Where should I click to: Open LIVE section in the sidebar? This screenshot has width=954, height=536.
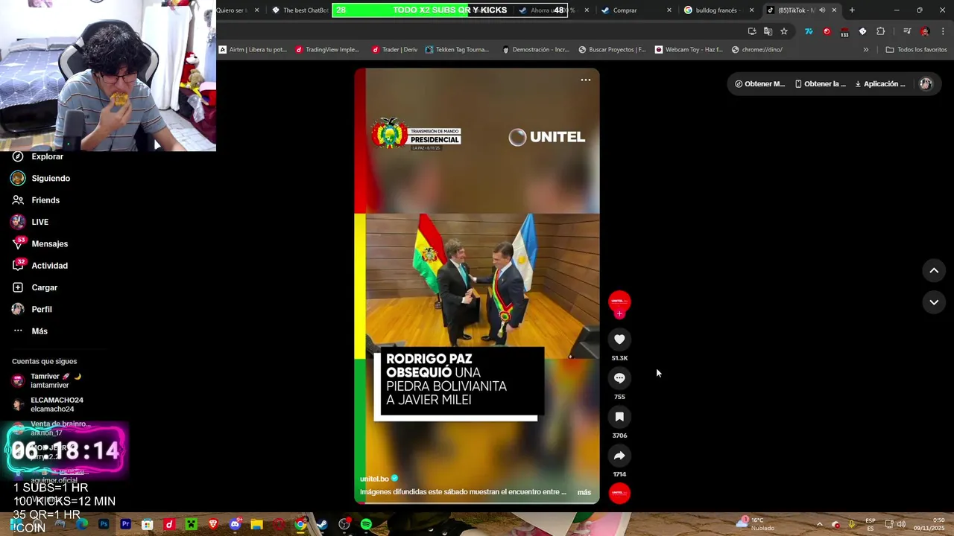[x=31, y=222]
